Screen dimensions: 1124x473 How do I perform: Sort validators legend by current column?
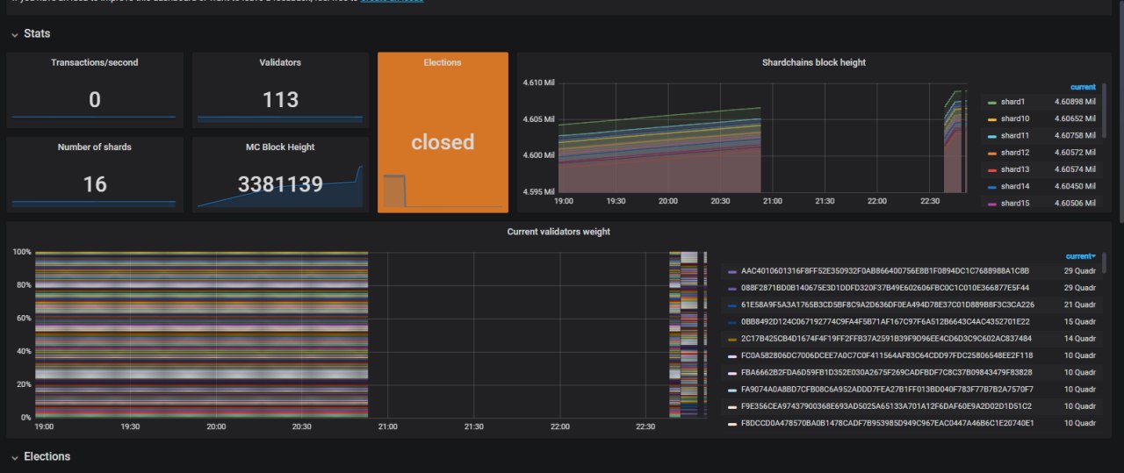1080,256
